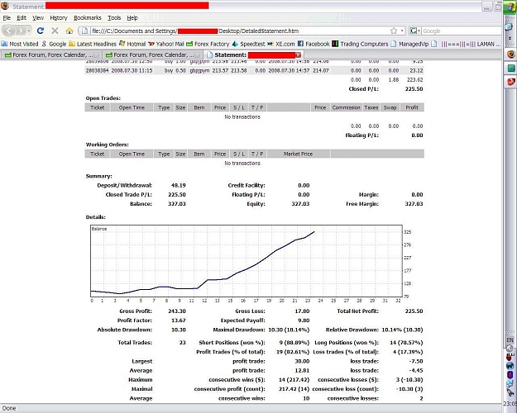
Task: Close the Statement tab with red X
Action: (298, 55)
